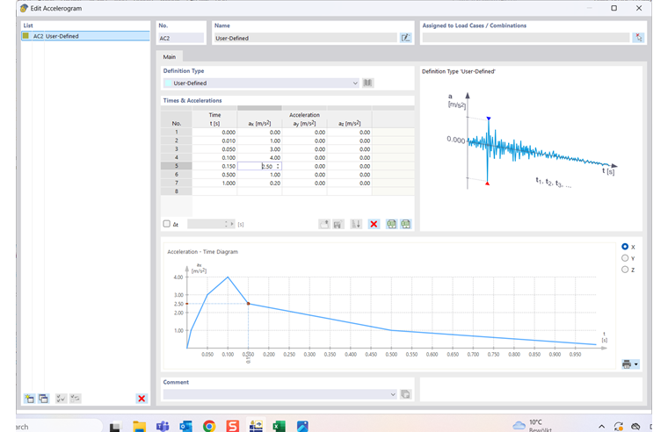Click the copy comment icon
The height and width of the screenshot is (432, 668).
[x=405, y=394]
